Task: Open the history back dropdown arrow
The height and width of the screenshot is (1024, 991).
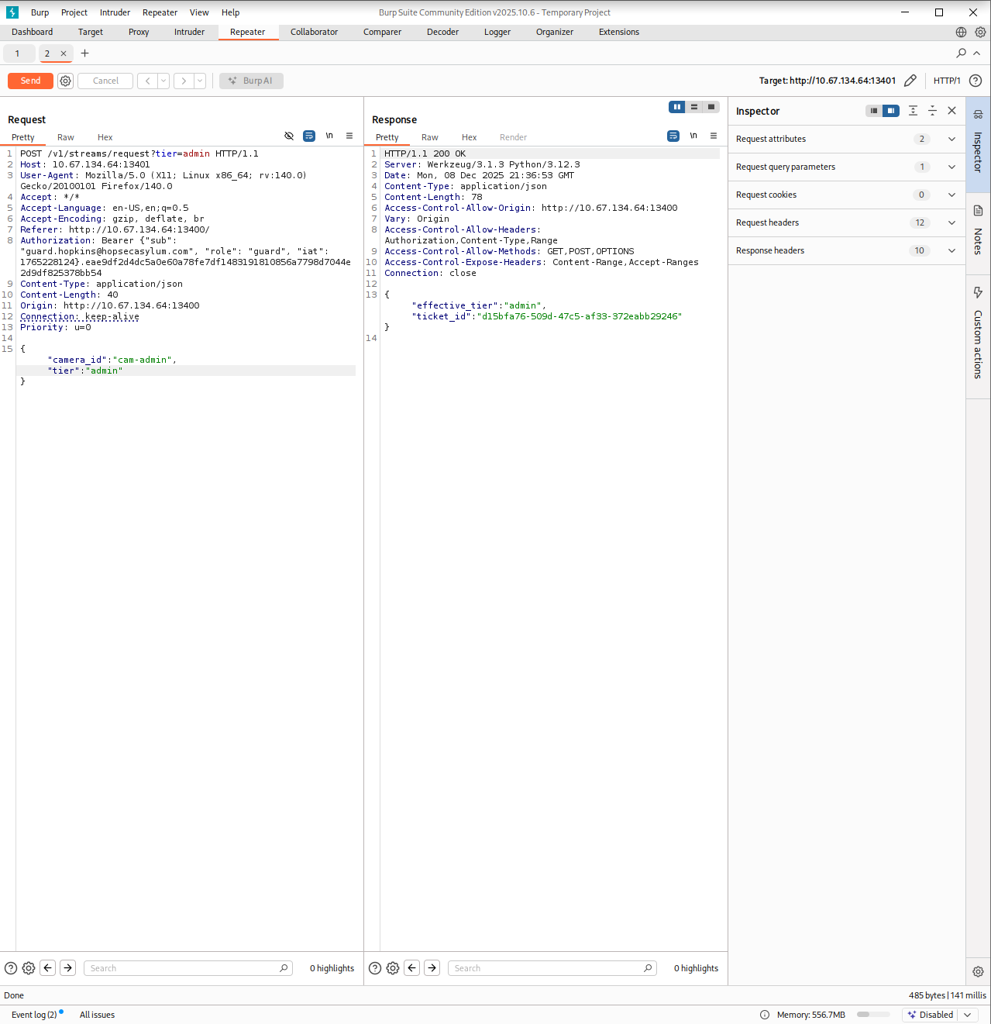Action: (163, 81)
